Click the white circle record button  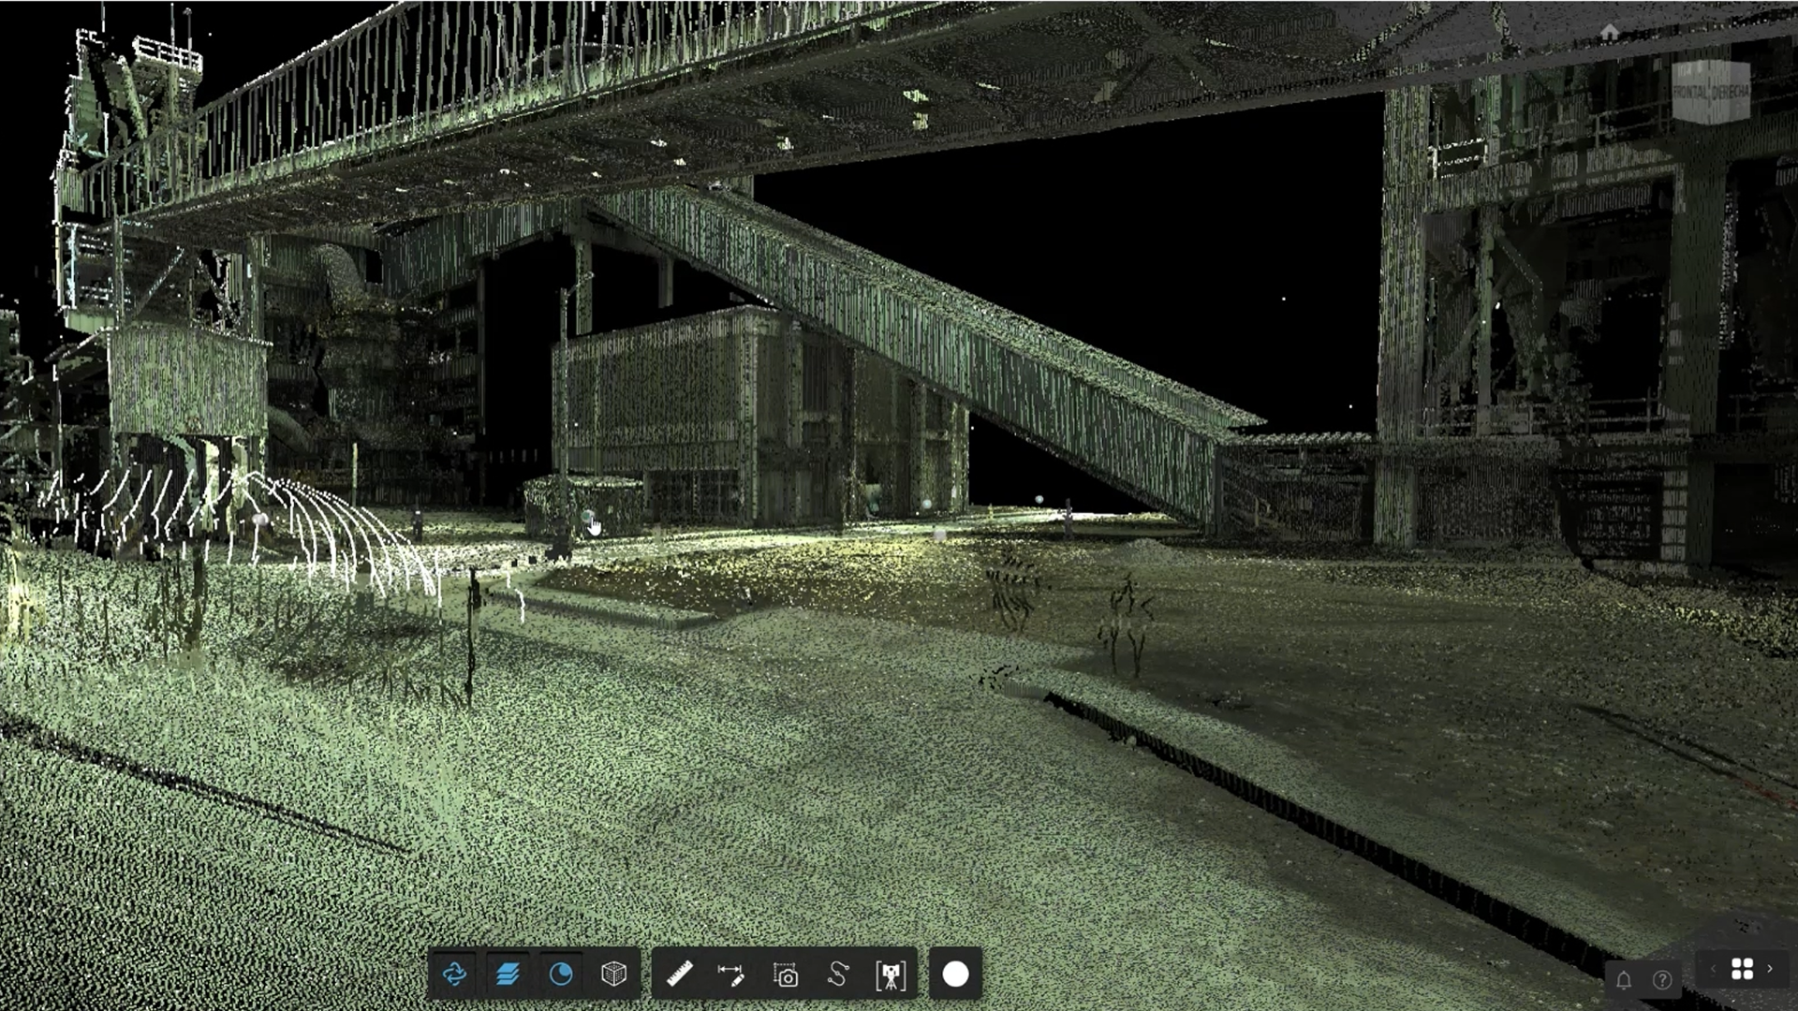tap(955, 974)
